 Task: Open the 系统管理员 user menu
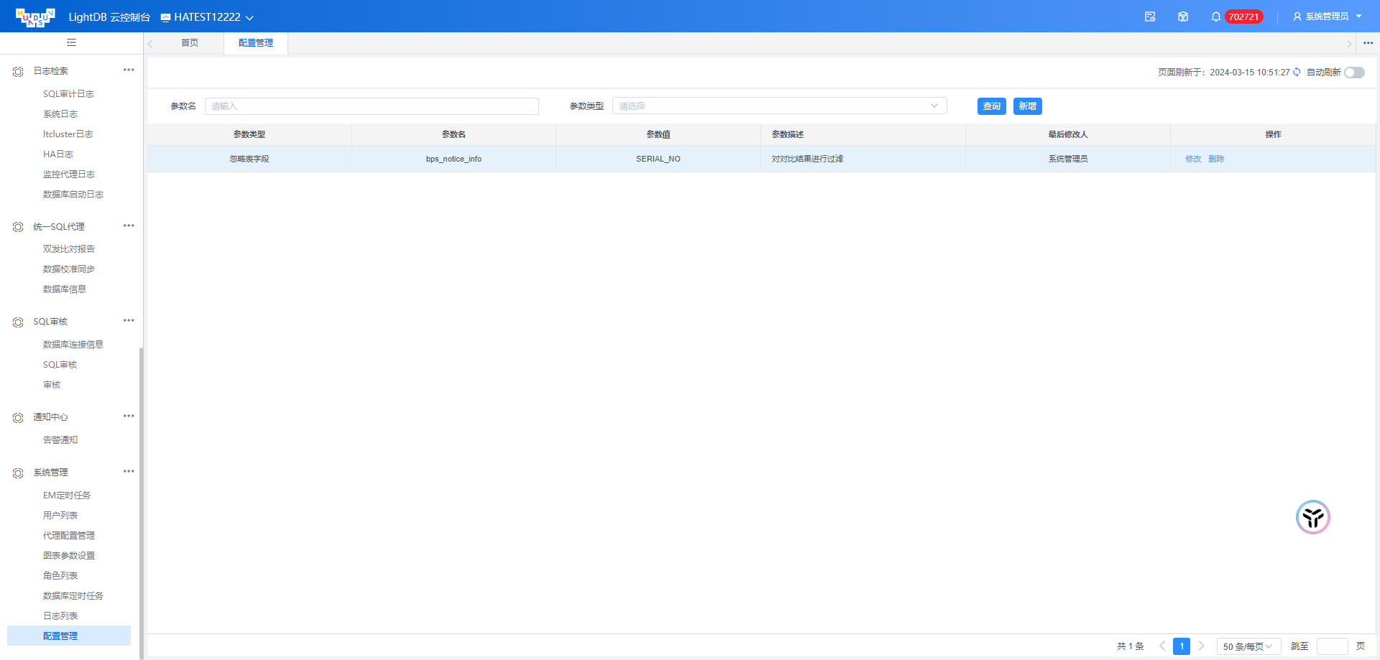[x=1328, y=17]
